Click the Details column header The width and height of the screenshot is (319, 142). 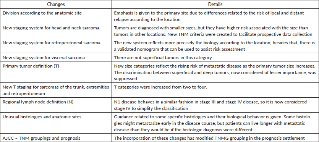(x=215, y=4)
